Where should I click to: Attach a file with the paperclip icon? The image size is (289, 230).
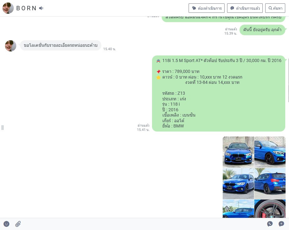18,224
